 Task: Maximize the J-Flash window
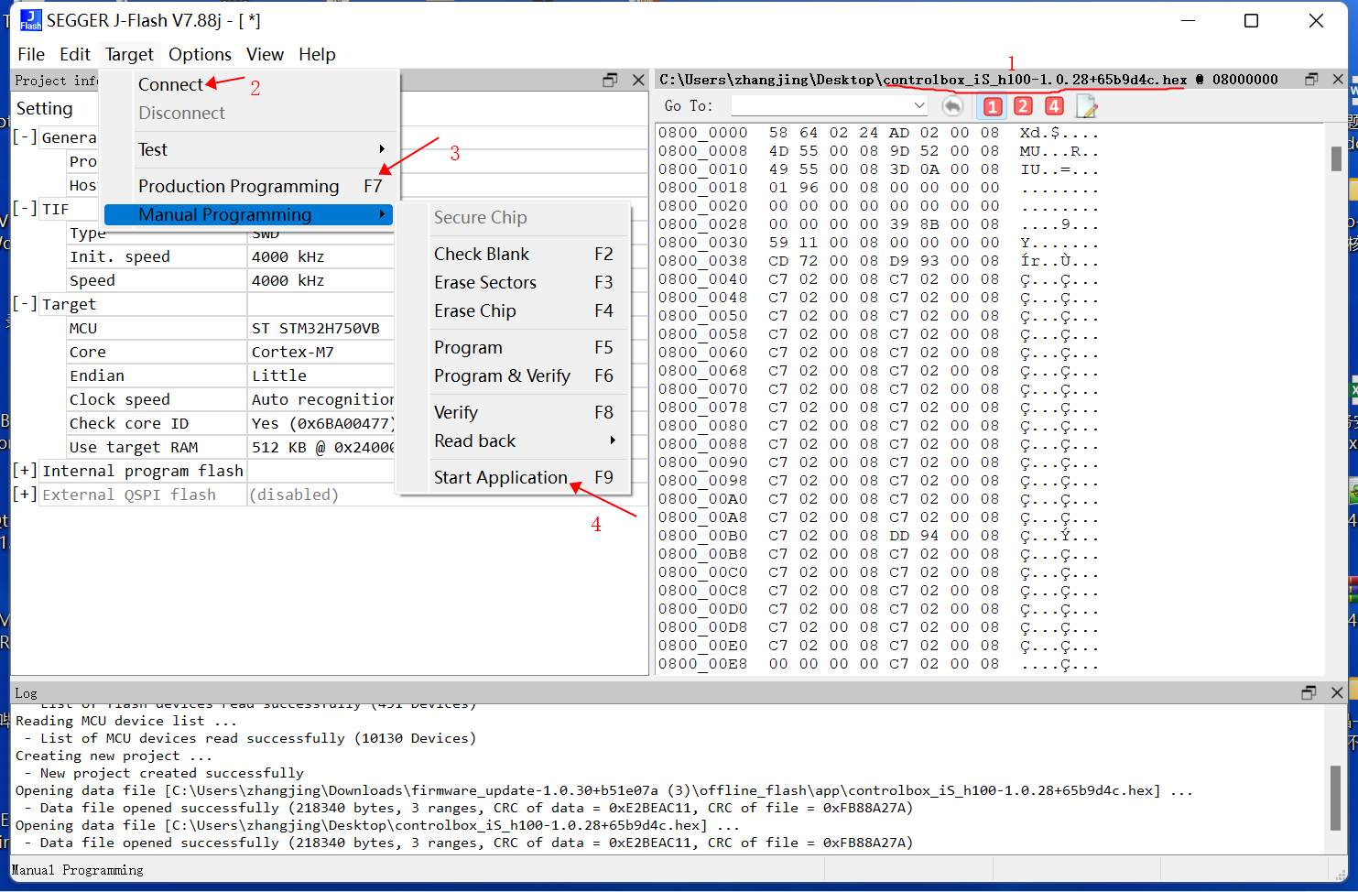tap(1251, 20)
